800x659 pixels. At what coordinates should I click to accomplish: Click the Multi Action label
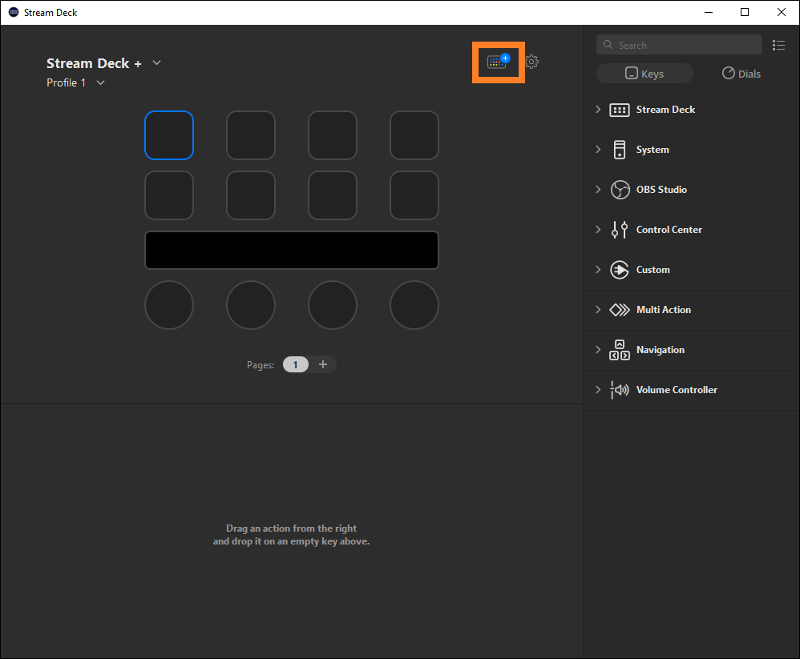tap(663, 310)
